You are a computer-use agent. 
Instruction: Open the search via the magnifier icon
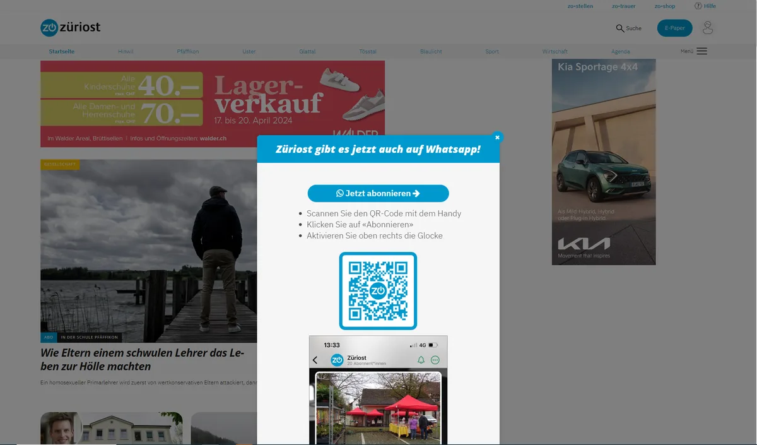coord(619,28)
